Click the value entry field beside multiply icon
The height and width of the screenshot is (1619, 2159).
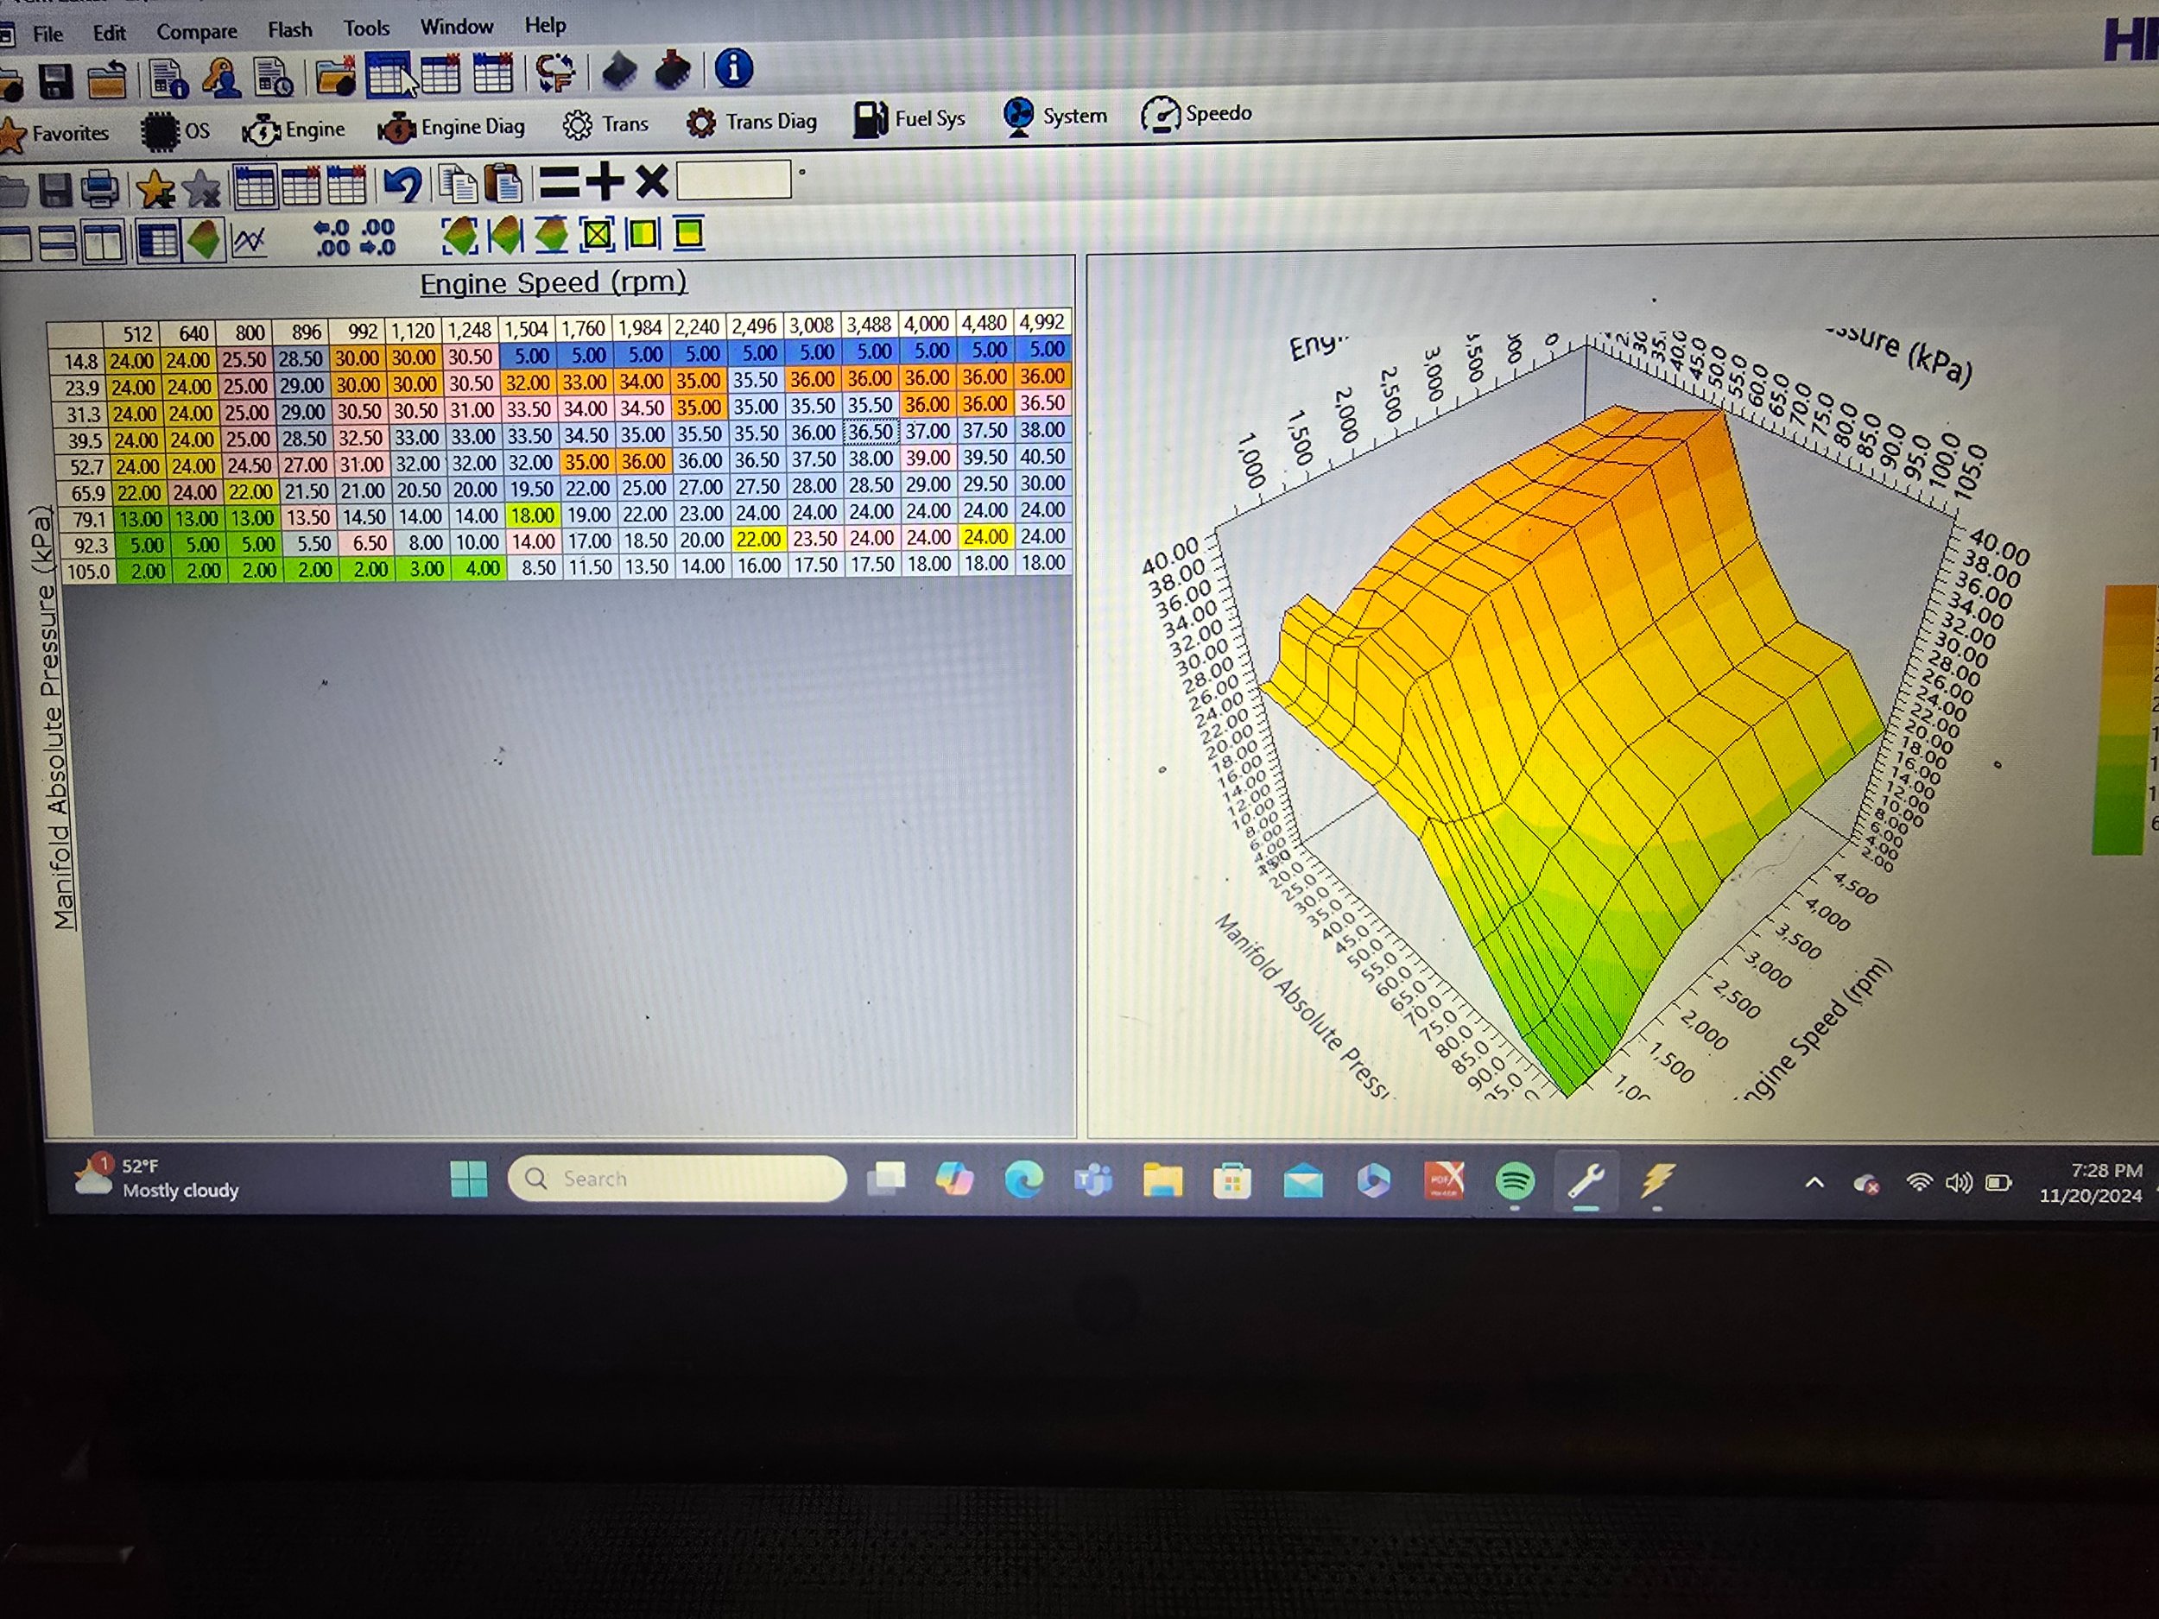pos(733,180)
